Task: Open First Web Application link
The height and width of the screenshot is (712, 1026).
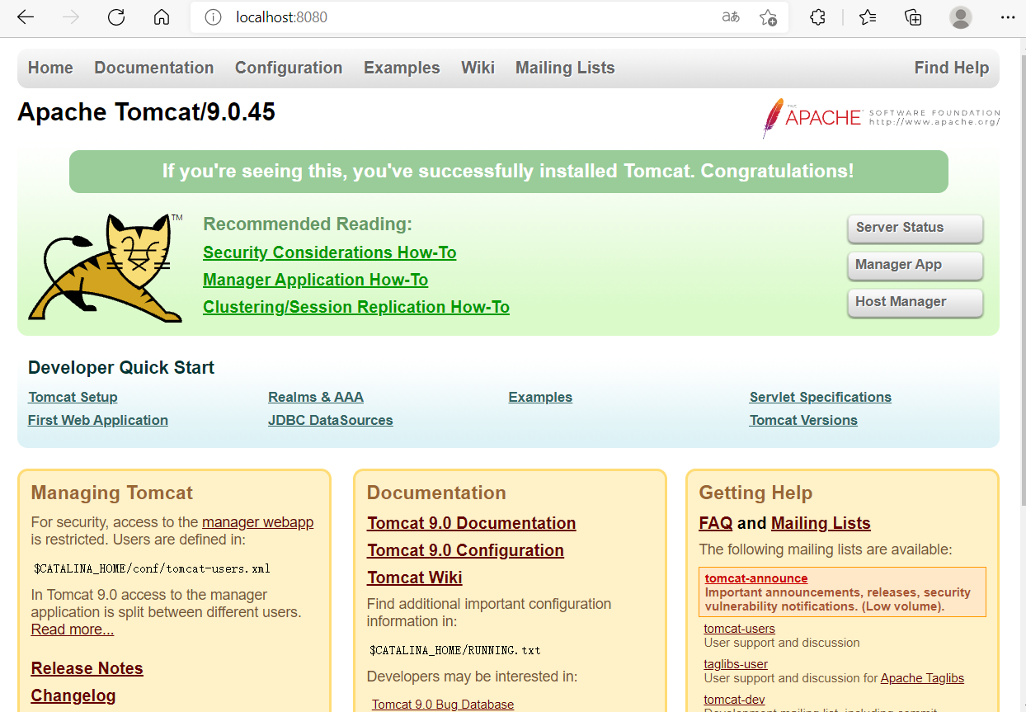Action: (98, 421)
